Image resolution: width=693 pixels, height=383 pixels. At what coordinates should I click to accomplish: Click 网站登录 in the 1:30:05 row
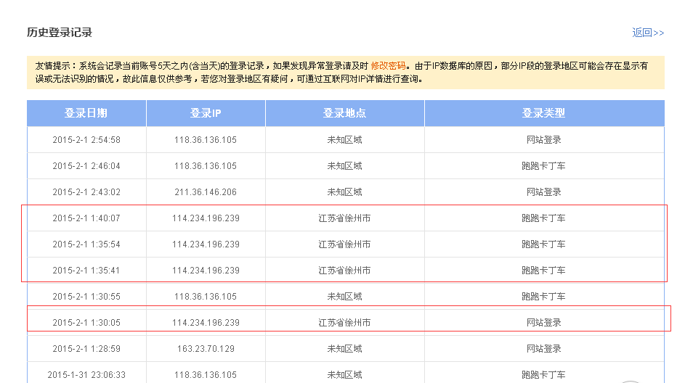[544, 323]
